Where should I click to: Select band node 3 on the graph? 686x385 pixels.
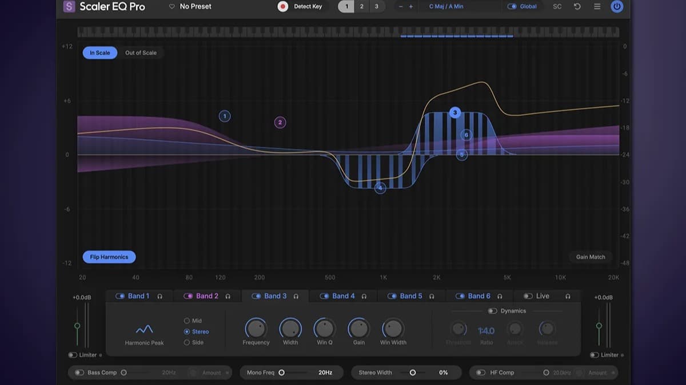pyautogui.click(x=455, y=113)
